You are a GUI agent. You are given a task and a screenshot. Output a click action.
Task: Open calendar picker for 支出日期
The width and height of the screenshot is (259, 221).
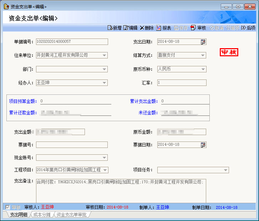(x=203, y=42)
